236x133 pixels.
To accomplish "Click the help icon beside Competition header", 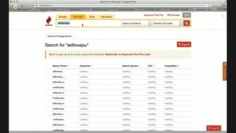I will point(178,66).
